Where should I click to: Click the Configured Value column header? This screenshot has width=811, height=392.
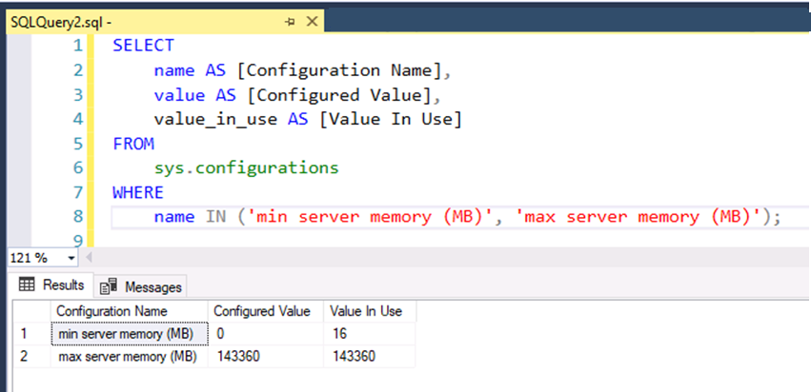(x=266, y=311)
